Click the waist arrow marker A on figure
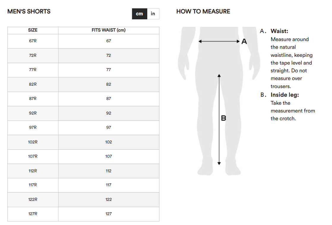 click(x=244, y=42)
